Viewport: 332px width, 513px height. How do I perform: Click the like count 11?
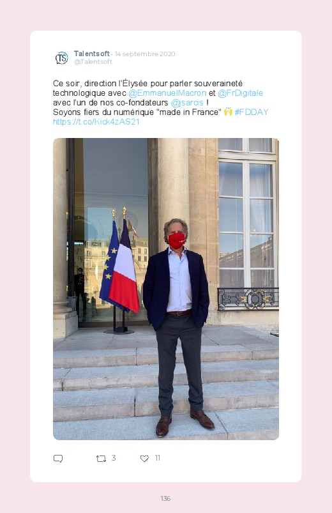[157, 458]
